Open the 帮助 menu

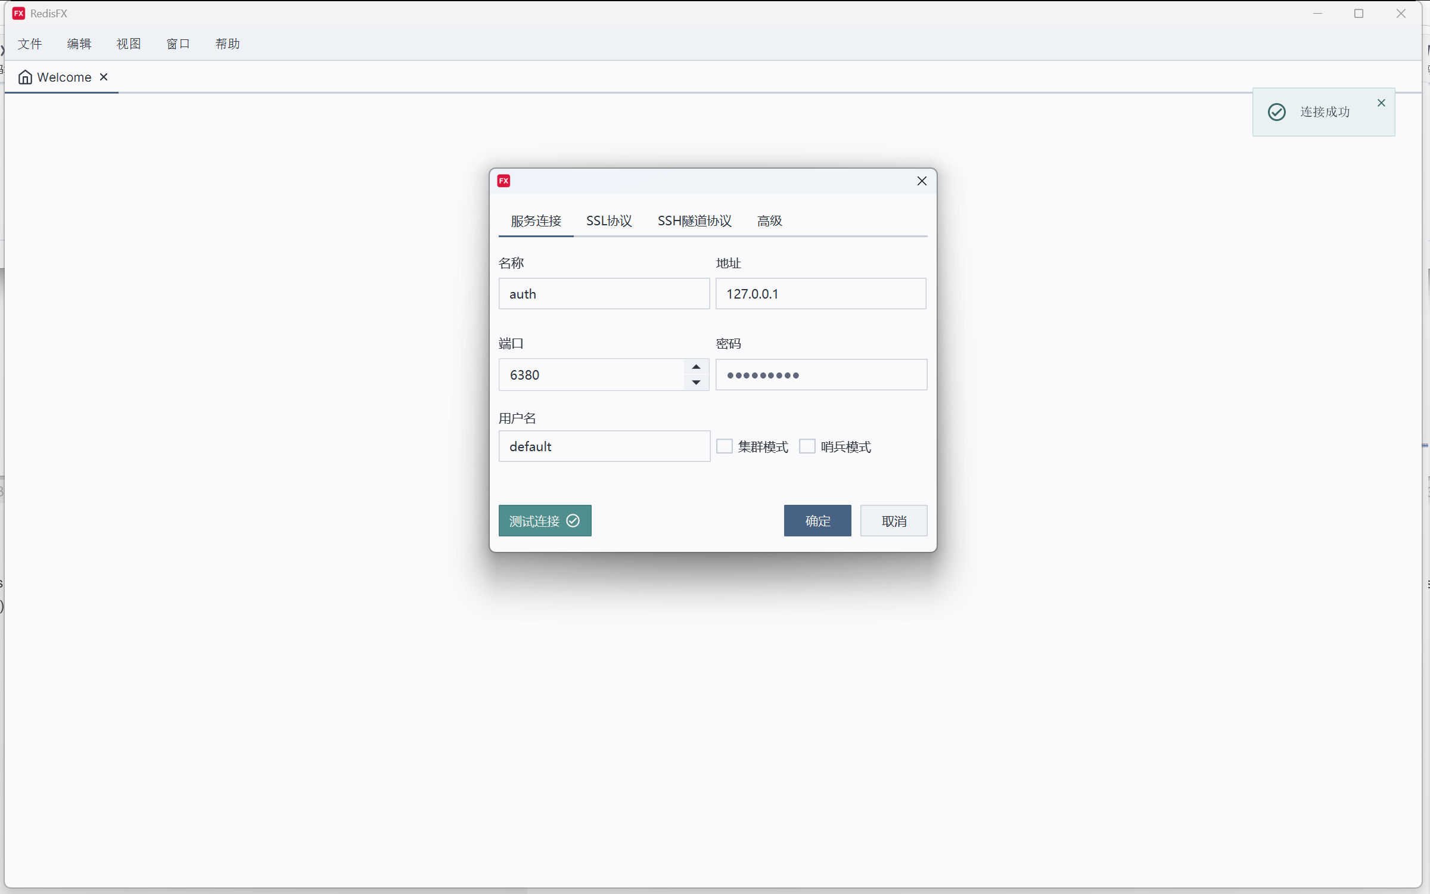pyautogui.click(x=228, y=44)
